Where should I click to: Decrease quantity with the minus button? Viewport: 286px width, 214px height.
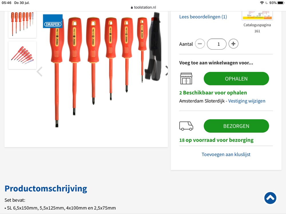click(x=200, y=44)
